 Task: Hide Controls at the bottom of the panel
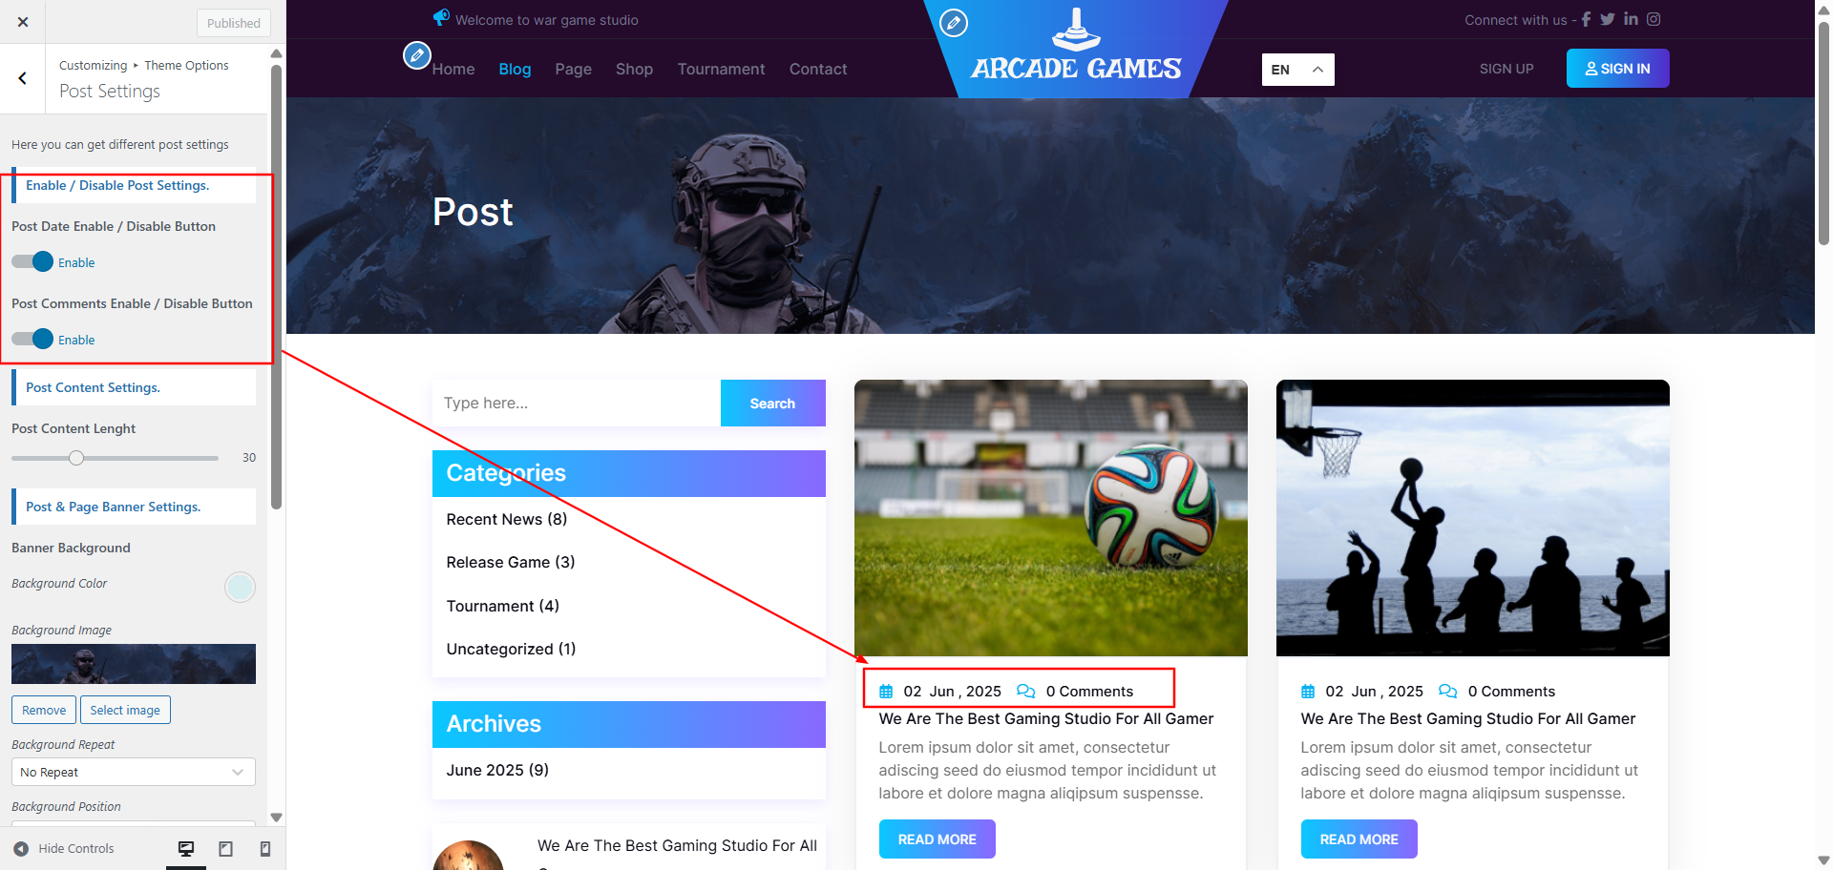pos(64,848)
